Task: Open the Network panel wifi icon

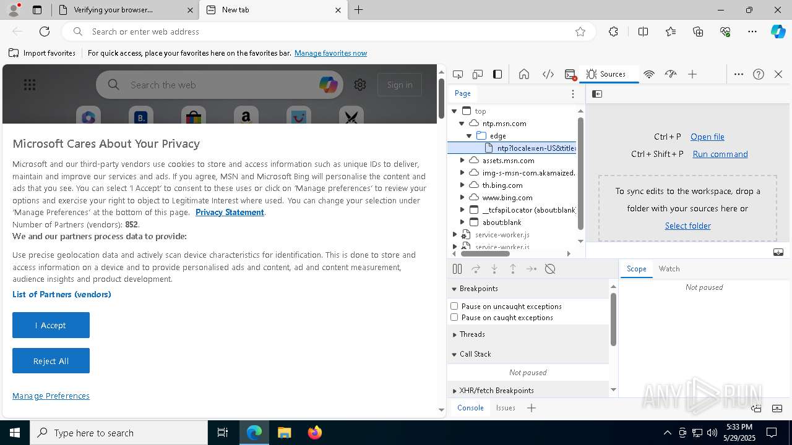Action: point(649,74)
